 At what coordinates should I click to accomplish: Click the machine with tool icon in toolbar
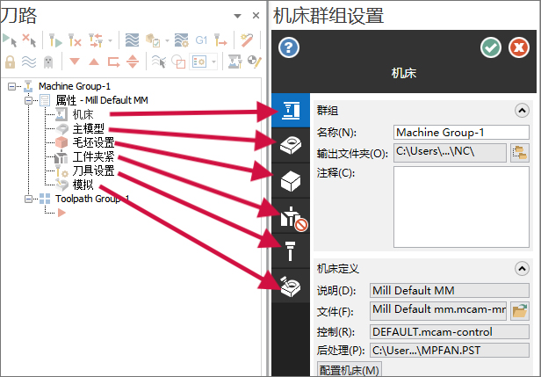235,62
